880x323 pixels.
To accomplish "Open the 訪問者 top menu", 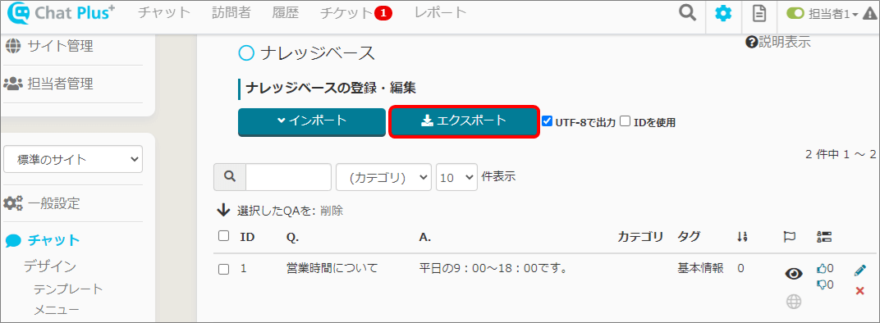I will pyautogui.click(x=231, y=12).
